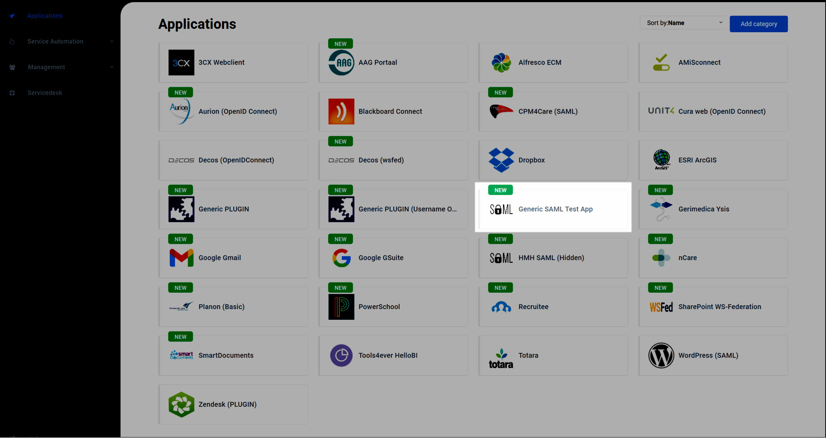
Task: Open the AMiSconnect checkmark icon
Action: click(661, 62)
